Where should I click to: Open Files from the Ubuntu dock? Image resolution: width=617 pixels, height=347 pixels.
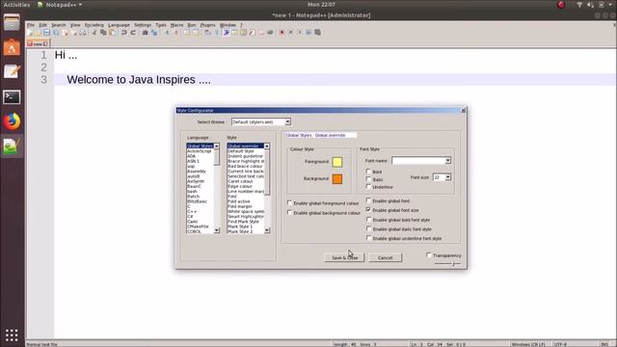(x=12, y=22)
